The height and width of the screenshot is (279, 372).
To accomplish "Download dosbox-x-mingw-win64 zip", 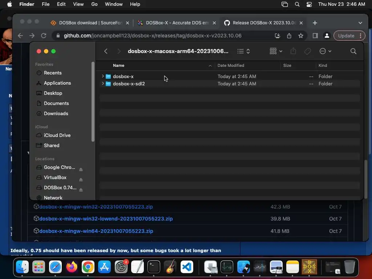I will (x=96, y=231).
